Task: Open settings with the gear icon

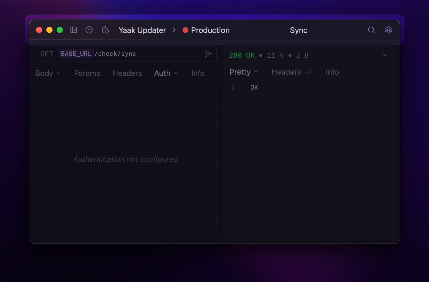Action: pos(388,30)
